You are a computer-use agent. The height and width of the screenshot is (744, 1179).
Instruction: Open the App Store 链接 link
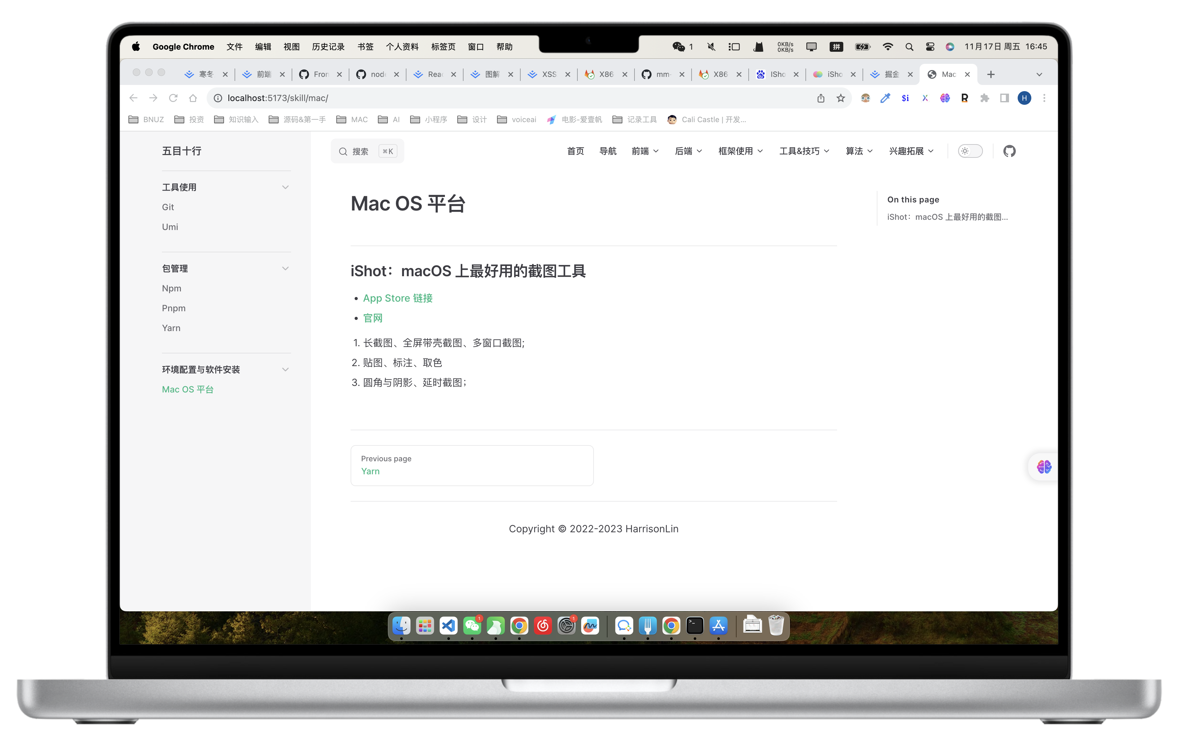pos(397,299)
